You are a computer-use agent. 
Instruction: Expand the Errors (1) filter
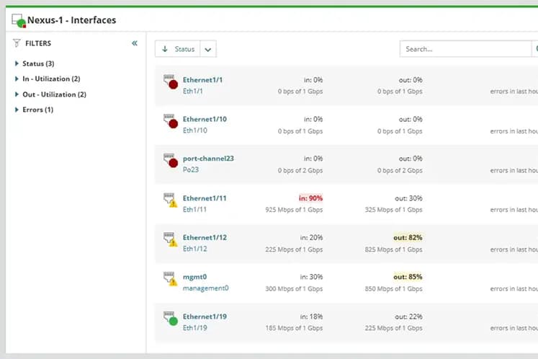tap(17, 110)
